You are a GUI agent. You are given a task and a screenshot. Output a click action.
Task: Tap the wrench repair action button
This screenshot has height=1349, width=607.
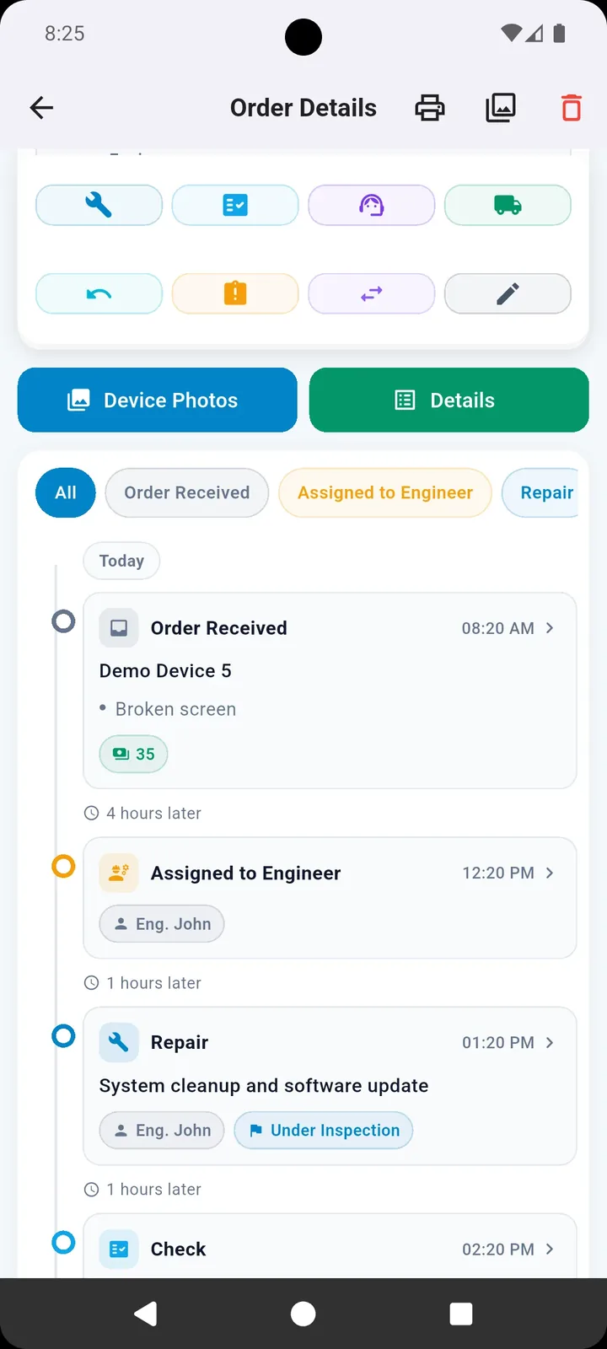click(x=99, y=205)
